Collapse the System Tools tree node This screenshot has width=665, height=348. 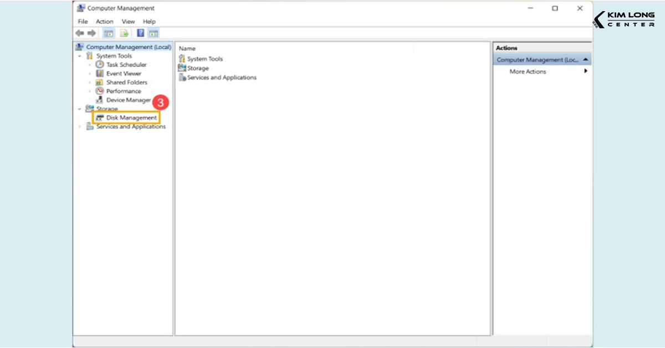pos(80,56)
